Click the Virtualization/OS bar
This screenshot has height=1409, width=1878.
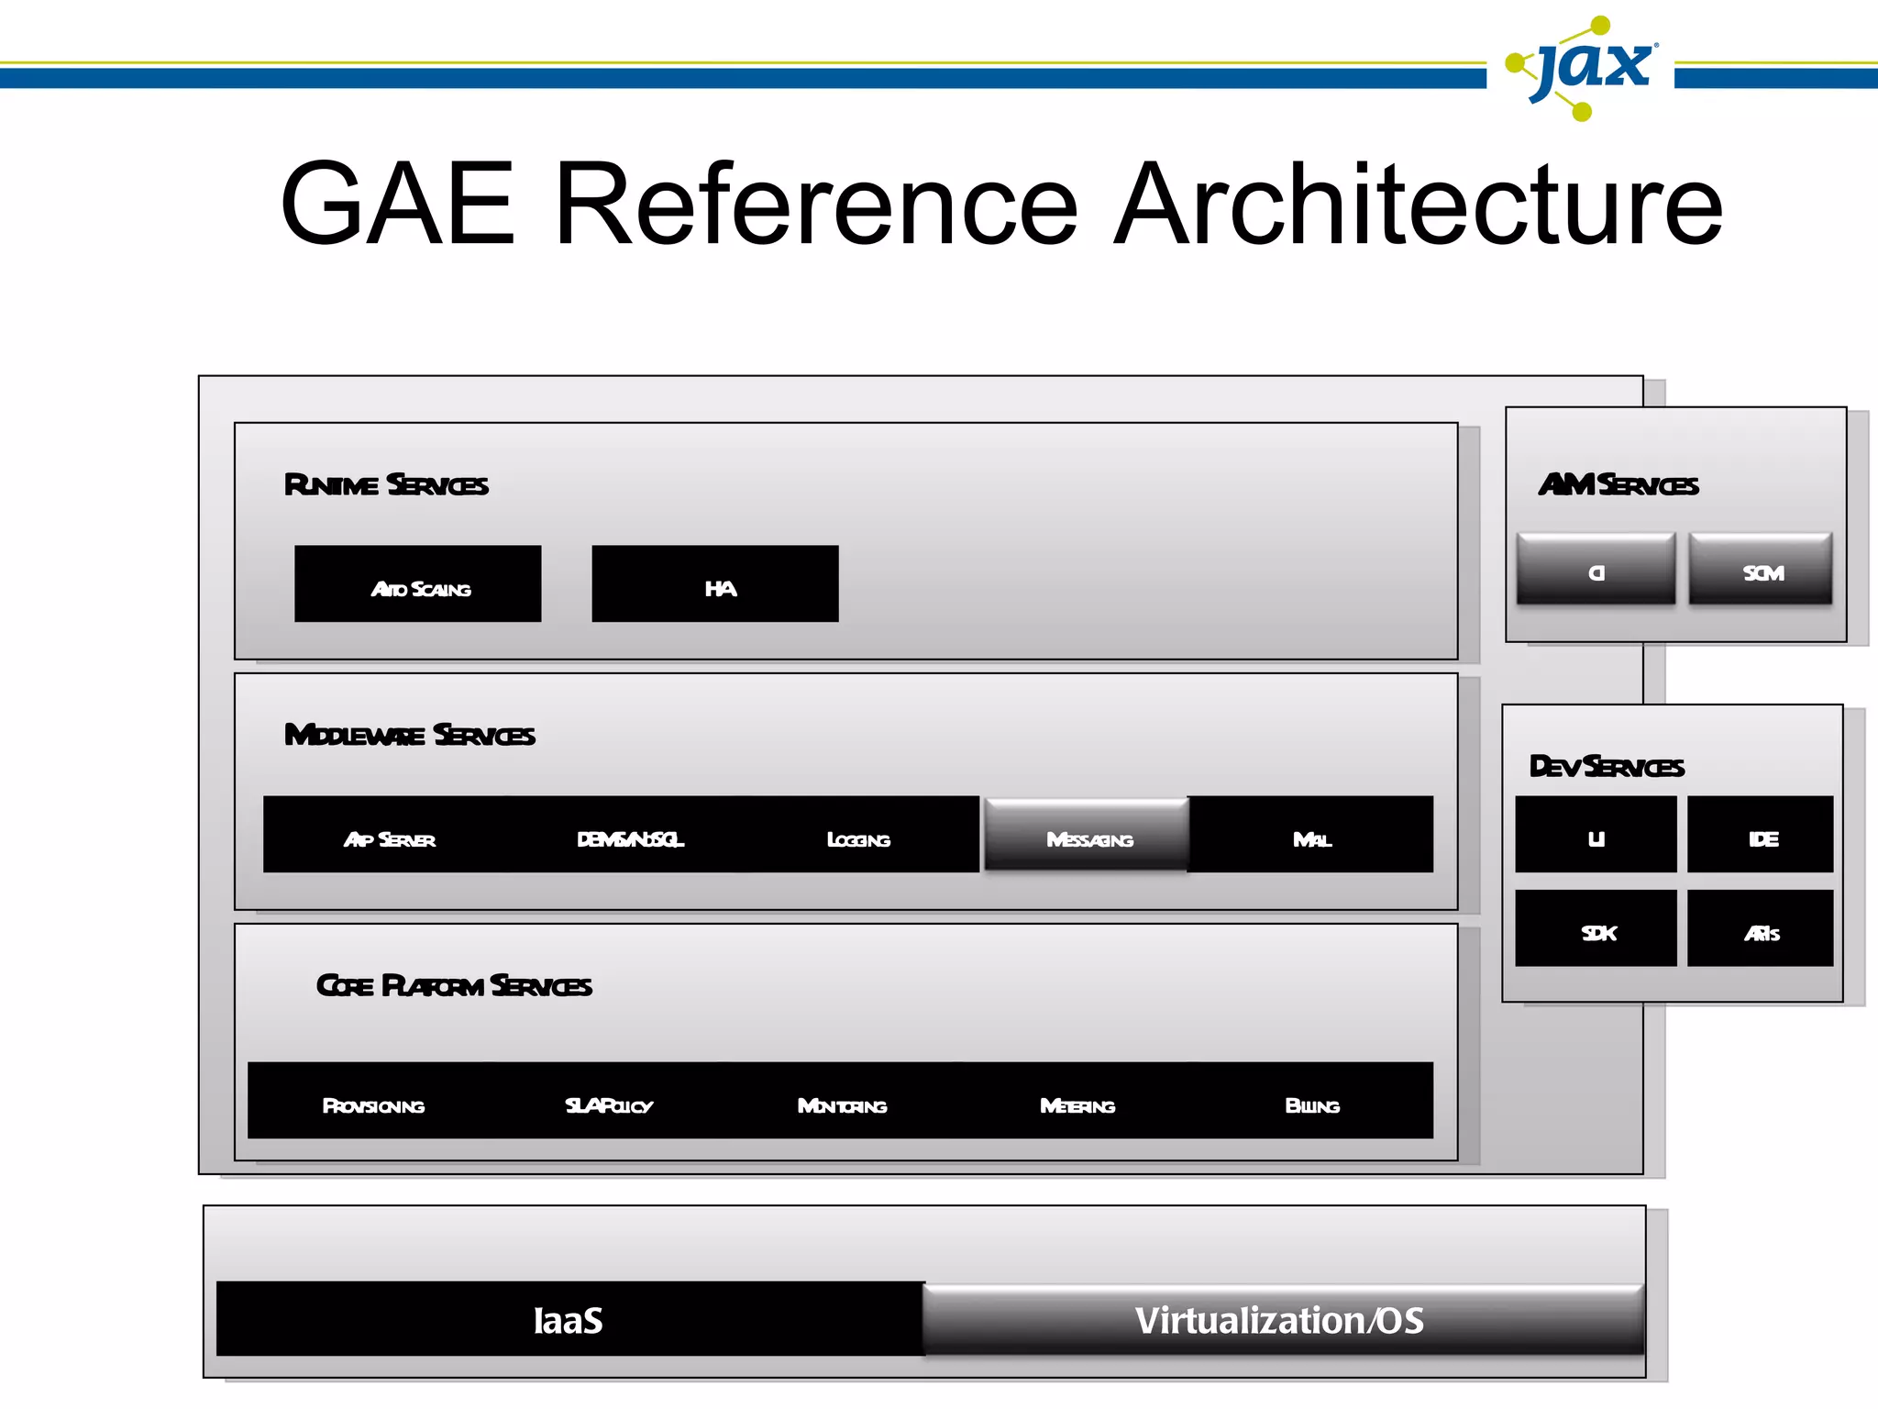point(1284,1319)
